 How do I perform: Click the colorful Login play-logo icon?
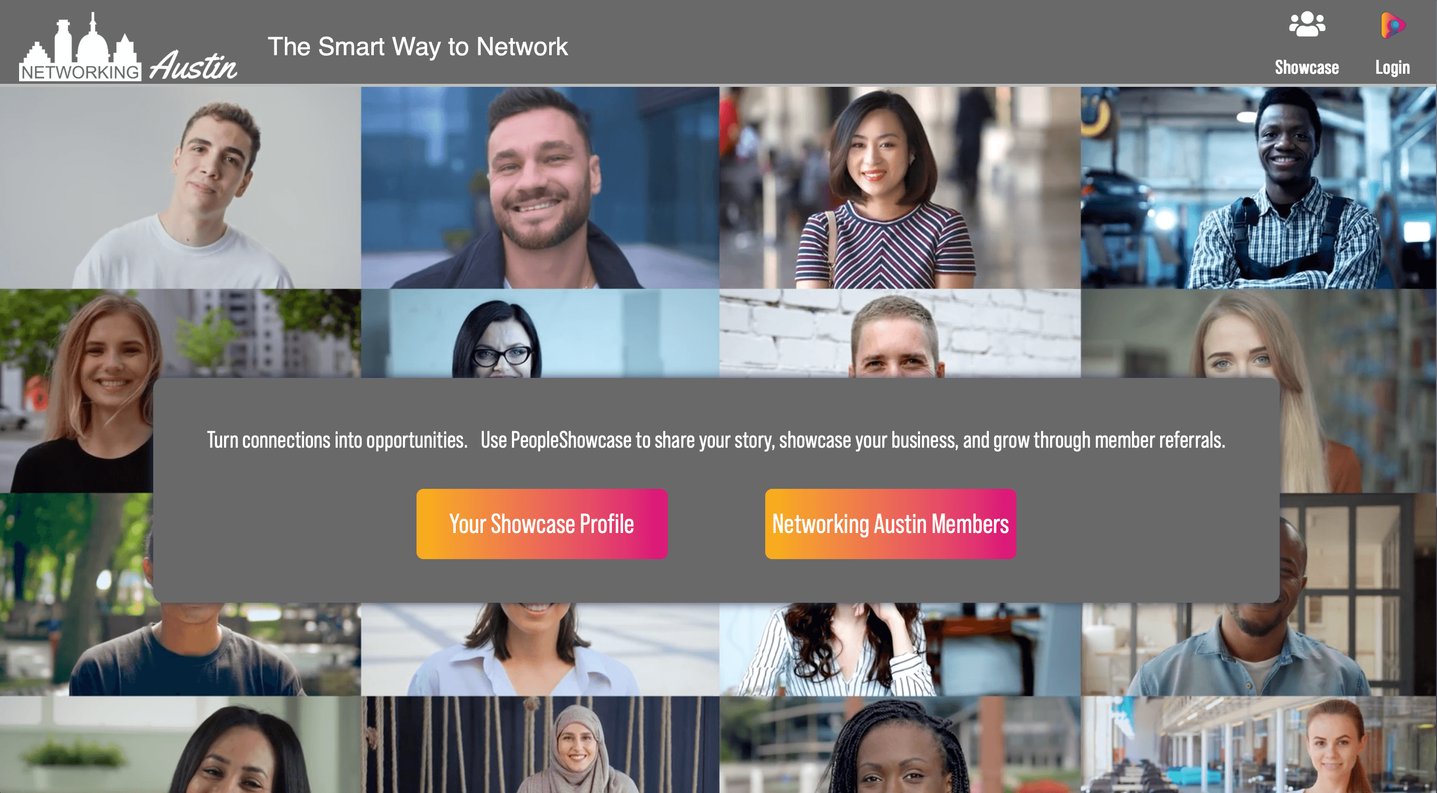point(1392,25)
